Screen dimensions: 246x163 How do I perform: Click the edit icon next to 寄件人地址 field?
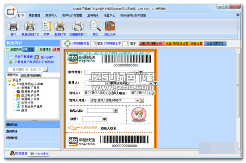coord(142,100)
